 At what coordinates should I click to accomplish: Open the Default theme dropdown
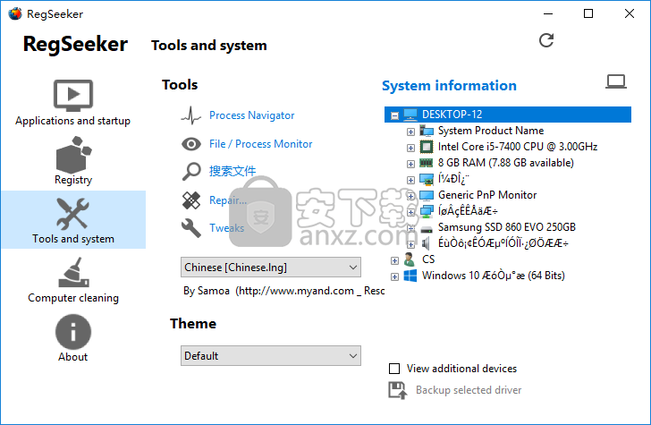(271, 355)
